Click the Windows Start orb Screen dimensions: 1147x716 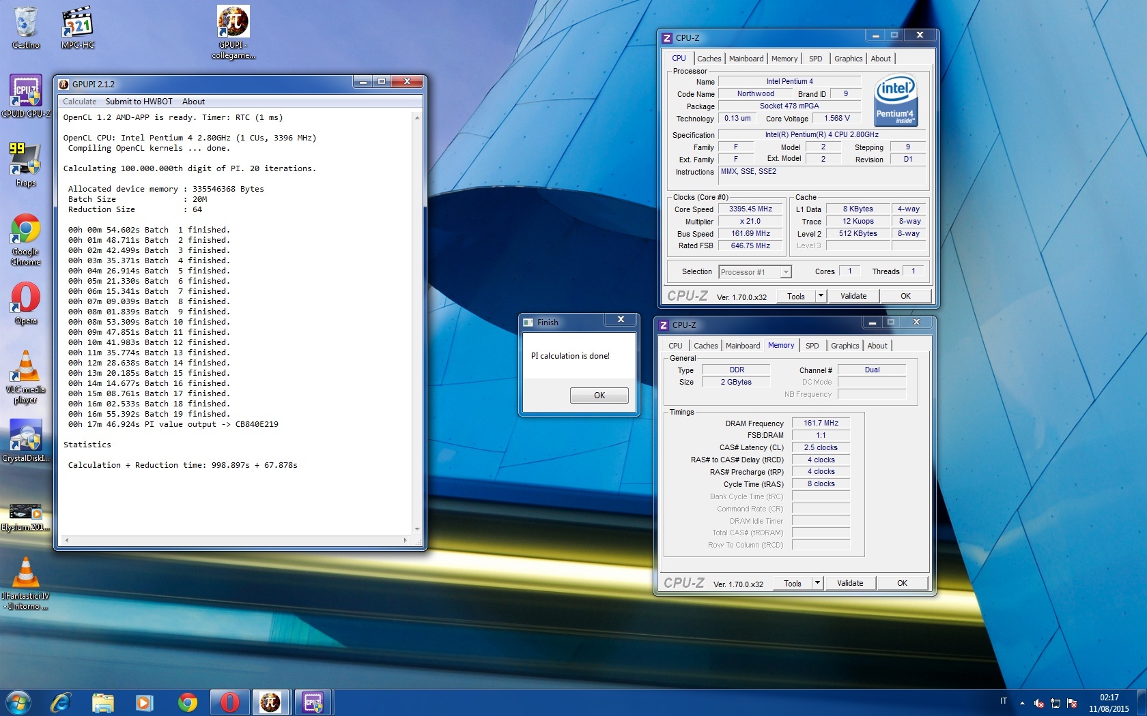click(18, 702)
